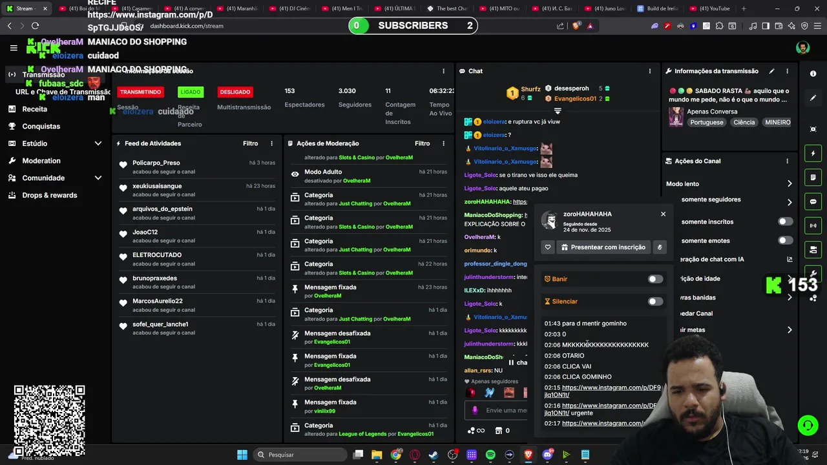Viewport: 827px width, 465px height.
Task: Toggle the Banir switch
Action: point(655,279)
